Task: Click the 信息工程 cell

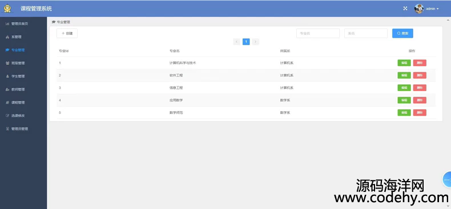Action: 176,88
